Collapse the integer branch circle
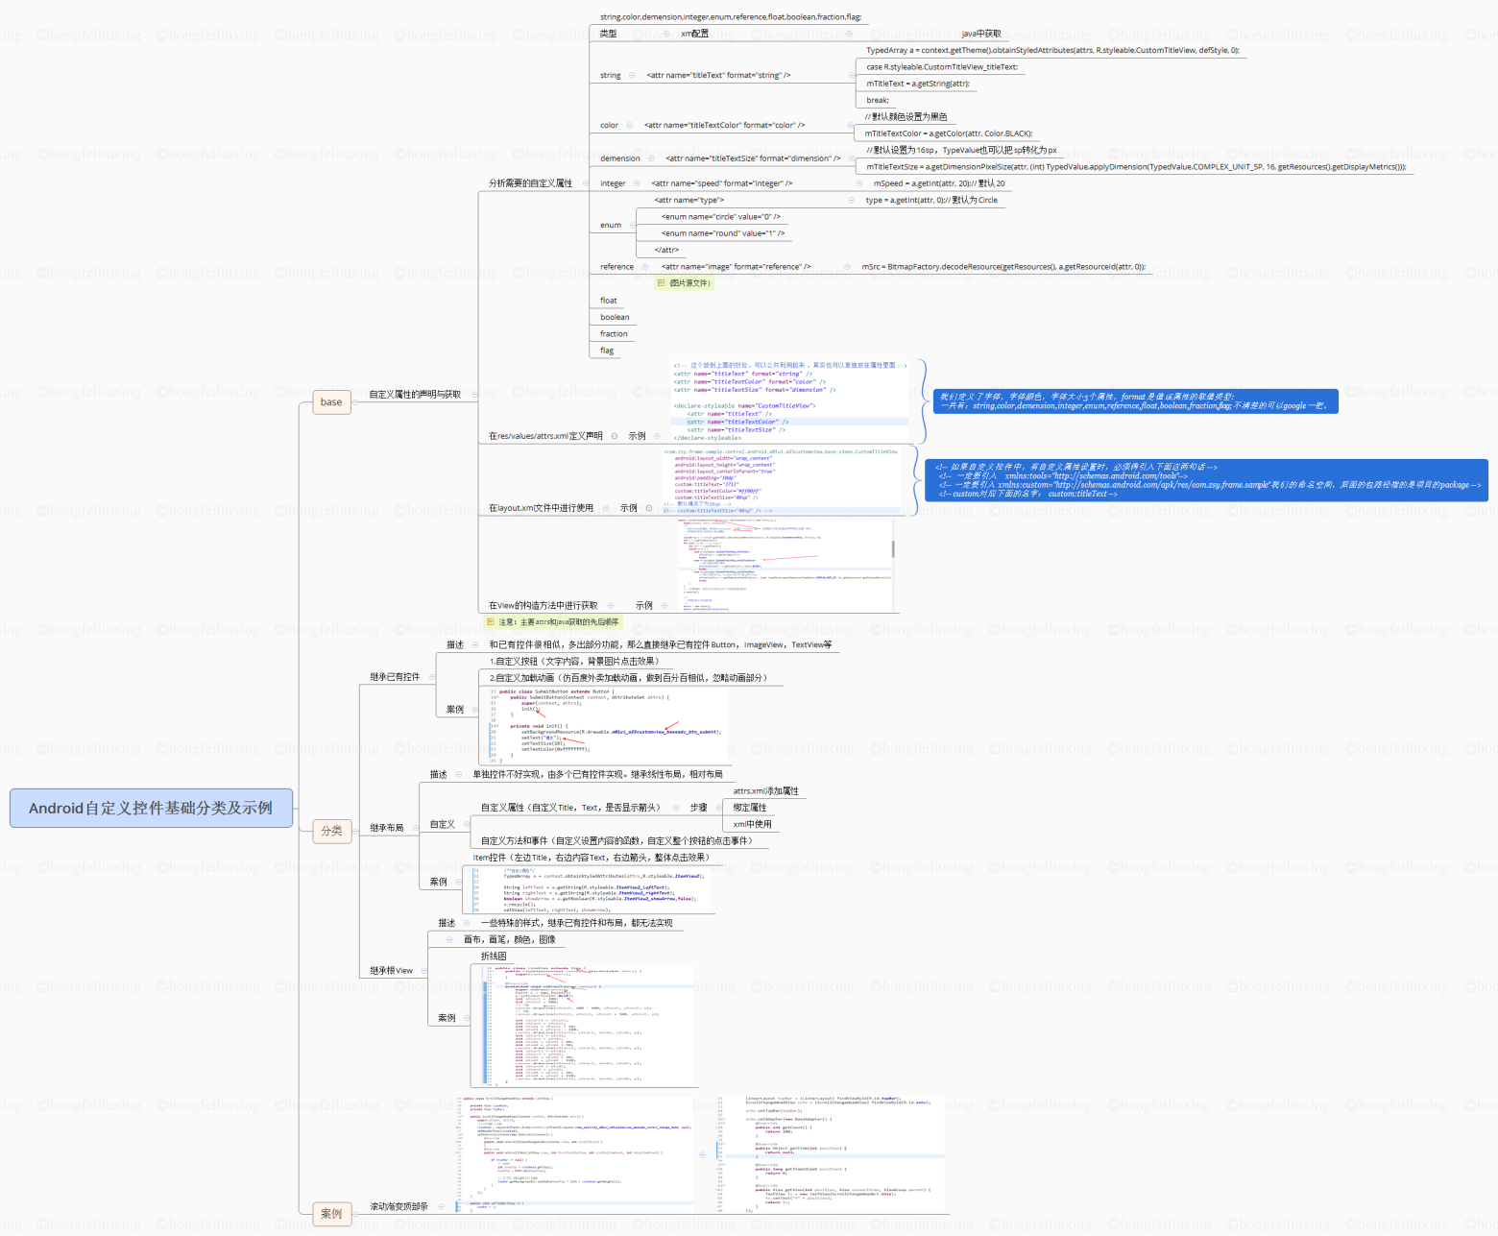 [637, 183]
